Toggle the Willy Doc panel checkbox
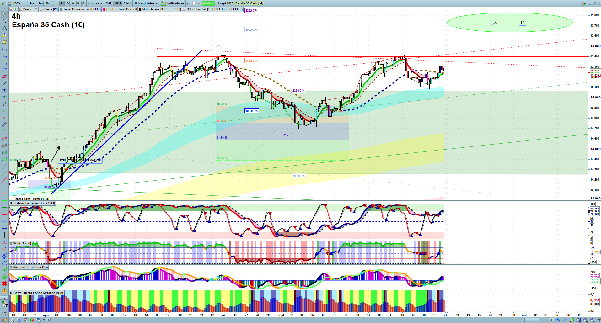The image size is (601, 323). pos(11,243)
